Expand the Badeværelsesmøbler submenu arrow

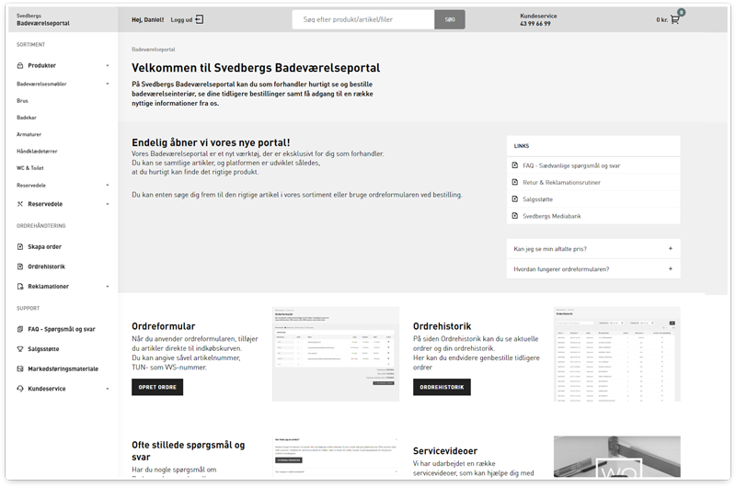pos(108,84)
